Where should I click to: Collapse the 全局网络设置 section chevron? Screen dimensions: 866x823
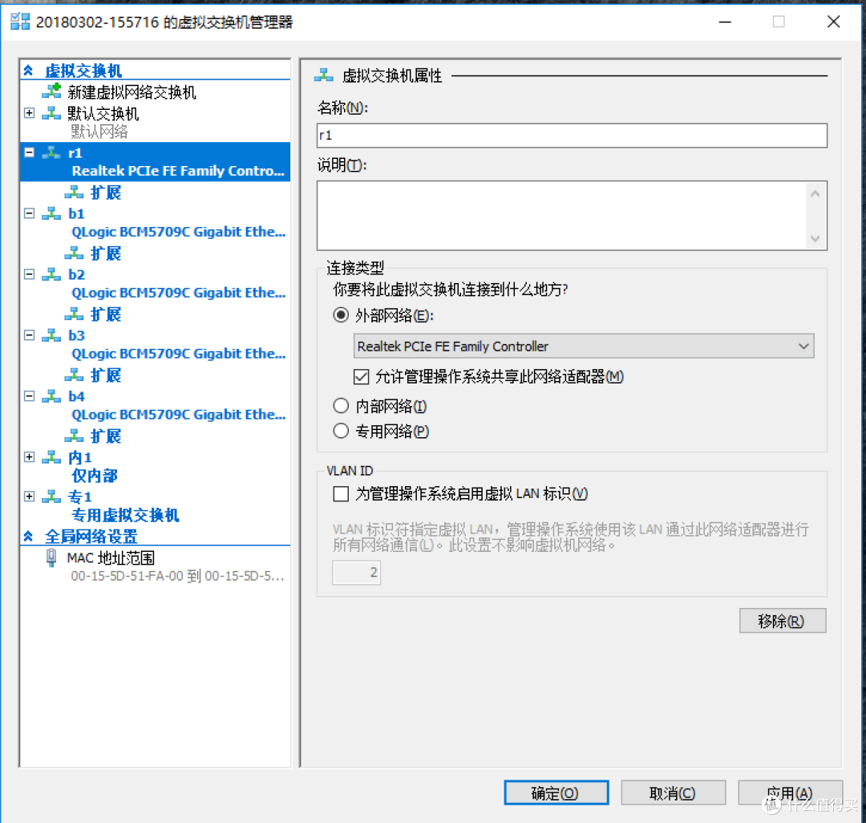point(29,536)
